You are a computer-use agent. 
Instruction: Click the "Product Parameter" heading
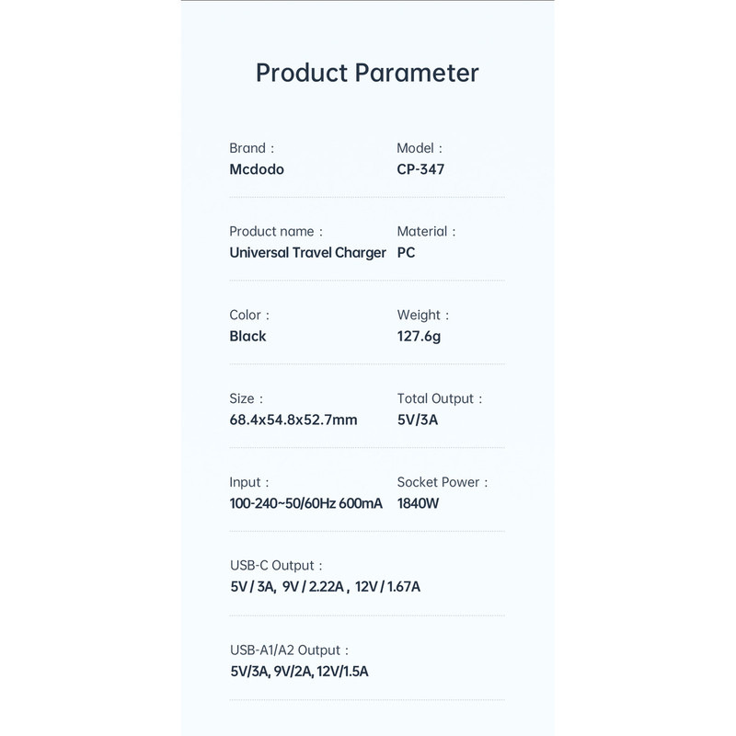(367, 73)
